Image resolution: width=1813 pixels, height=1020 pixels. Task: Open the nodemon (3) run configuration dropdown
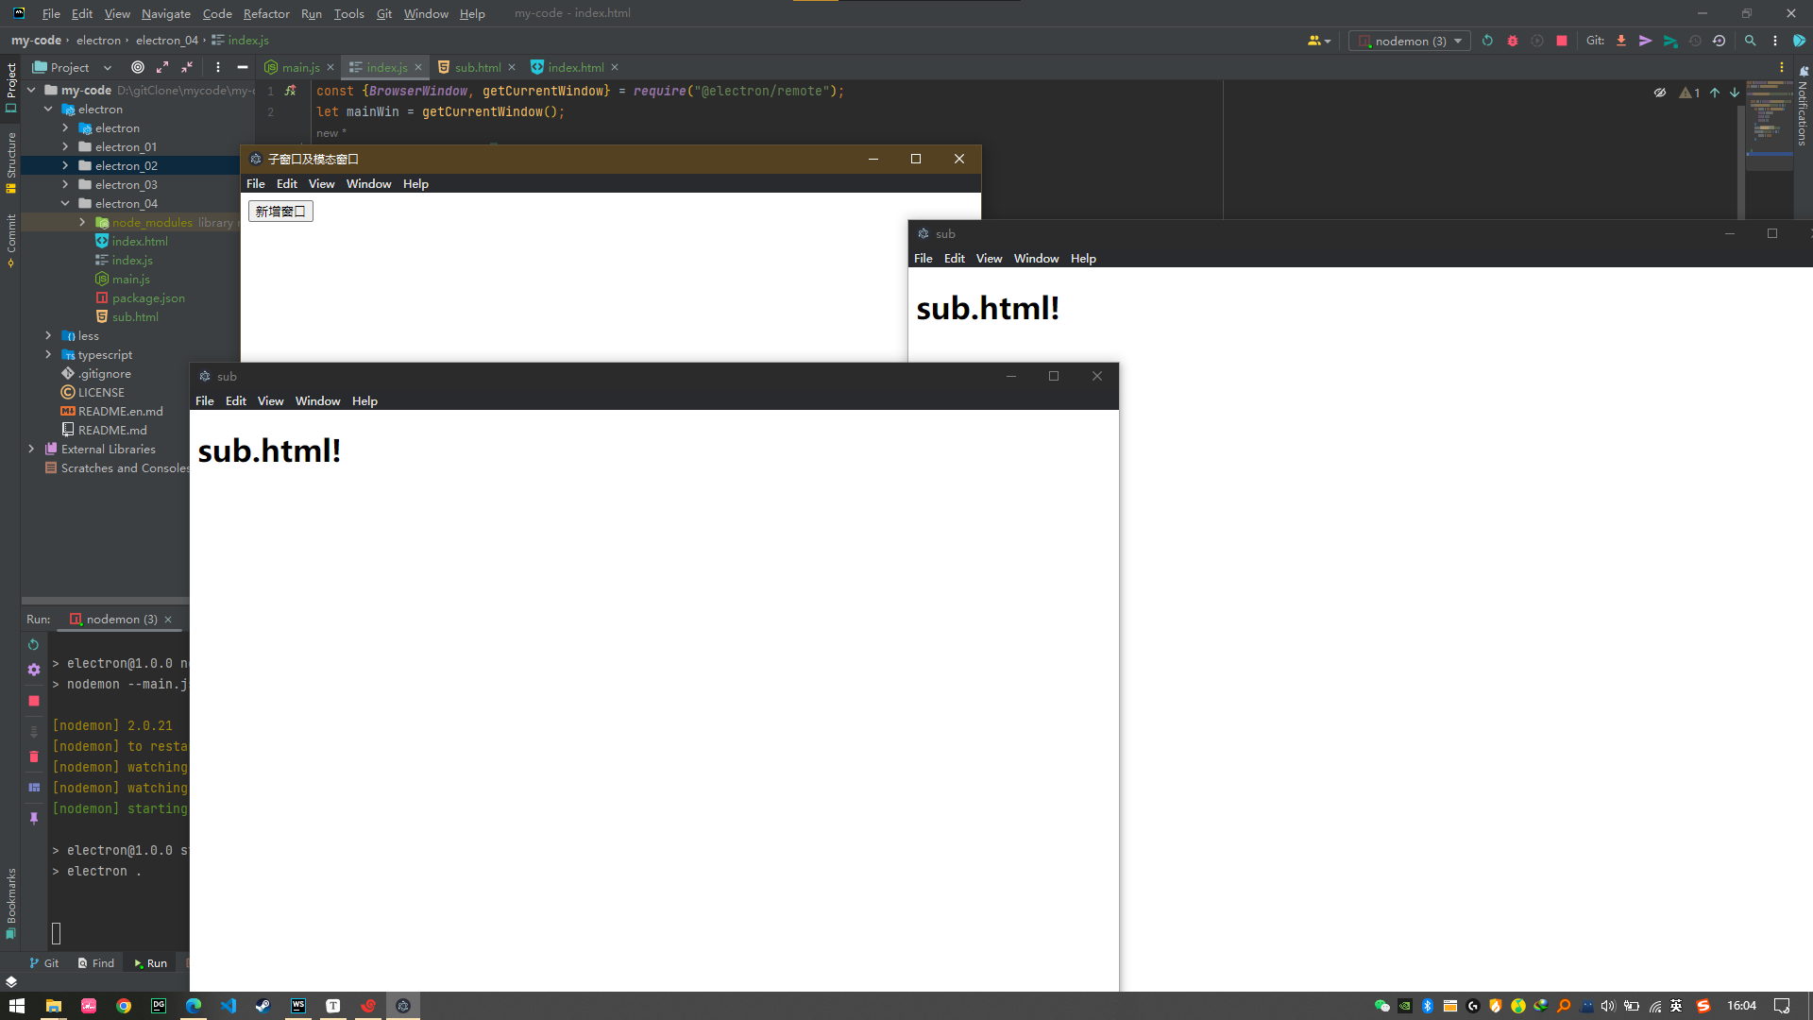(1410, 41)
